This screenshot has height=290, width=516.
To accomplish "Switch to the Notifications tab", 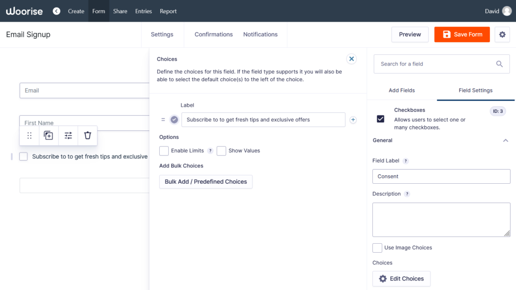I will tap(260, 34).
